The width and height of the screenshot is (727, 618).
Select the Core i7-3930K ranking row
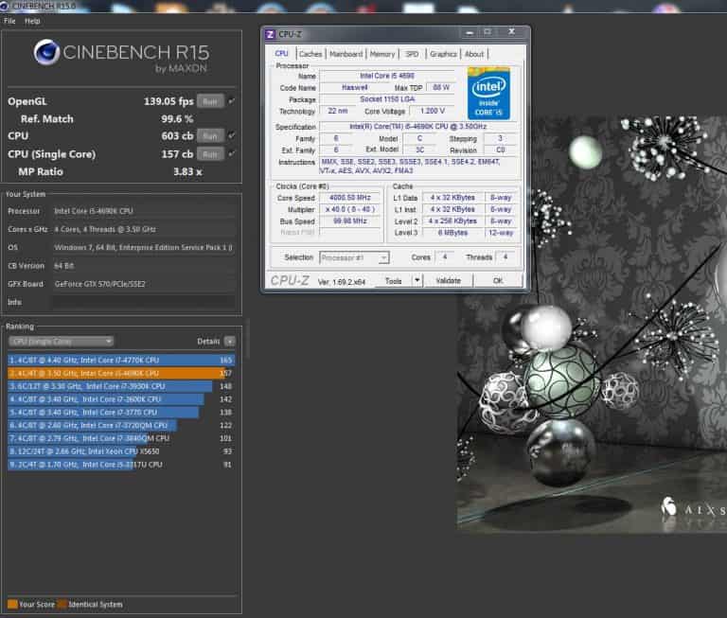pyautogui.click(x=121, y=386)
